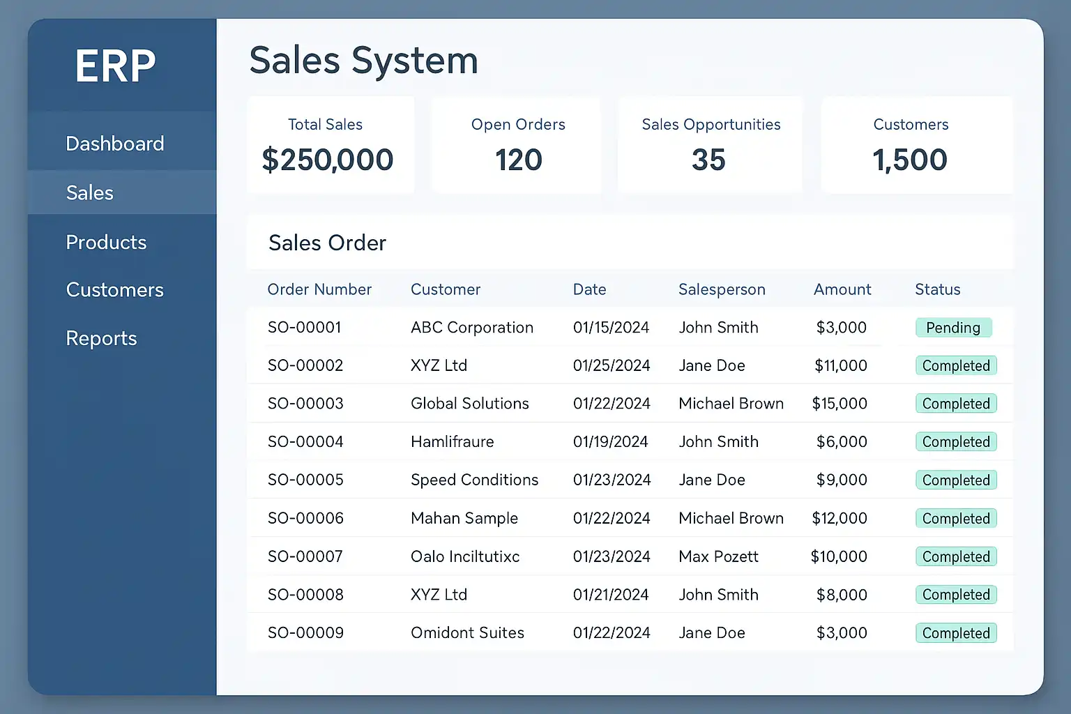Select customer Global Solutions
The width and height of the screenshot is (1071, 714).
tap(469, 403)
